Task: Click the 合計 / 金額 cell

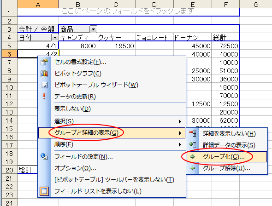Action: point(38,29)
